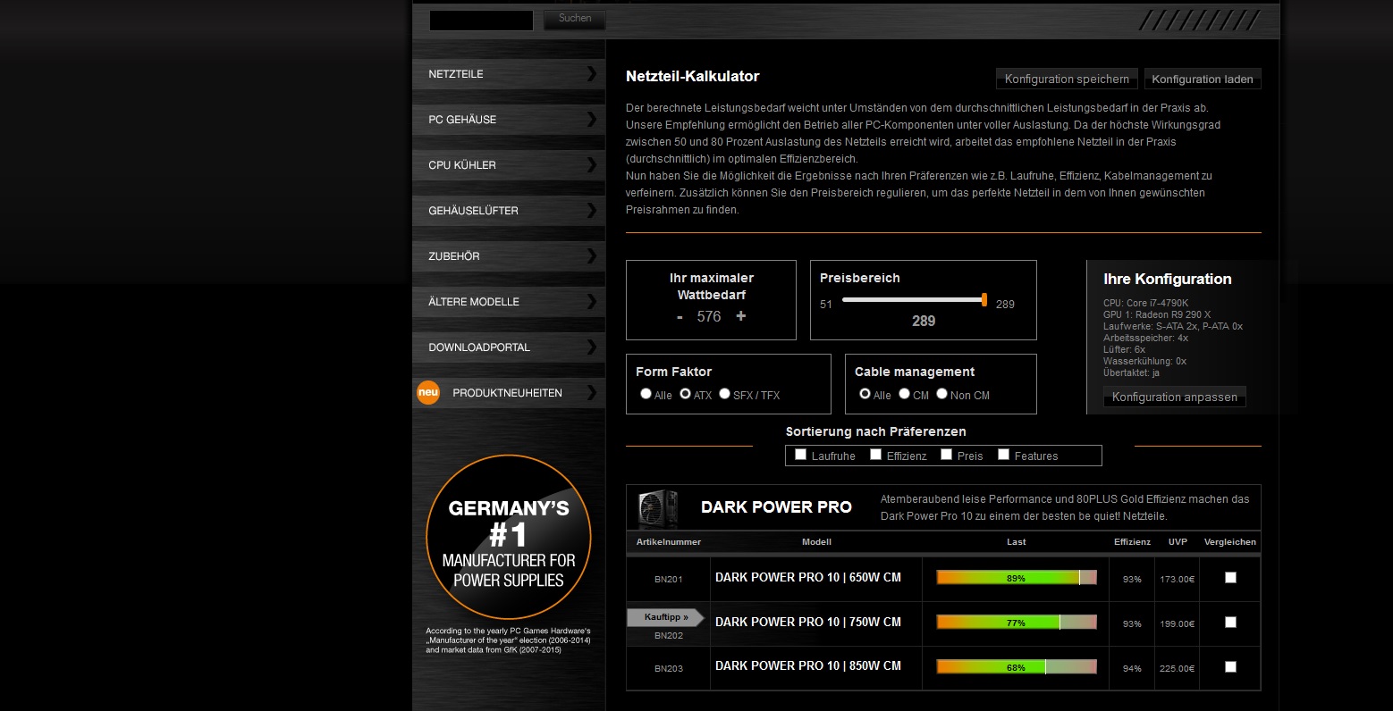Expand the PC Gehäuse chevron arrow
The width and height of the screenshot is (1393, 711).
[591, 119]
